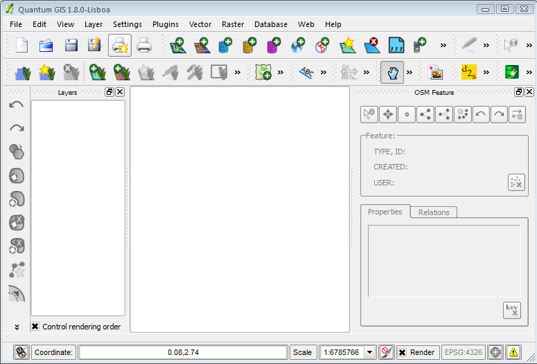This screenshot has height=364, width=537.
Task: Toggle extents display in status bar
Action: pyautogui.click(x=21, y=352)
